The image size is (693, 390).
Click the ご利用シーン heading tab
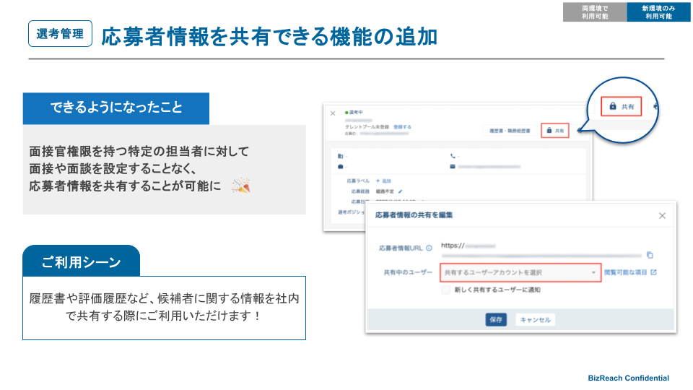pyautogui.click(x=82, y=261)
